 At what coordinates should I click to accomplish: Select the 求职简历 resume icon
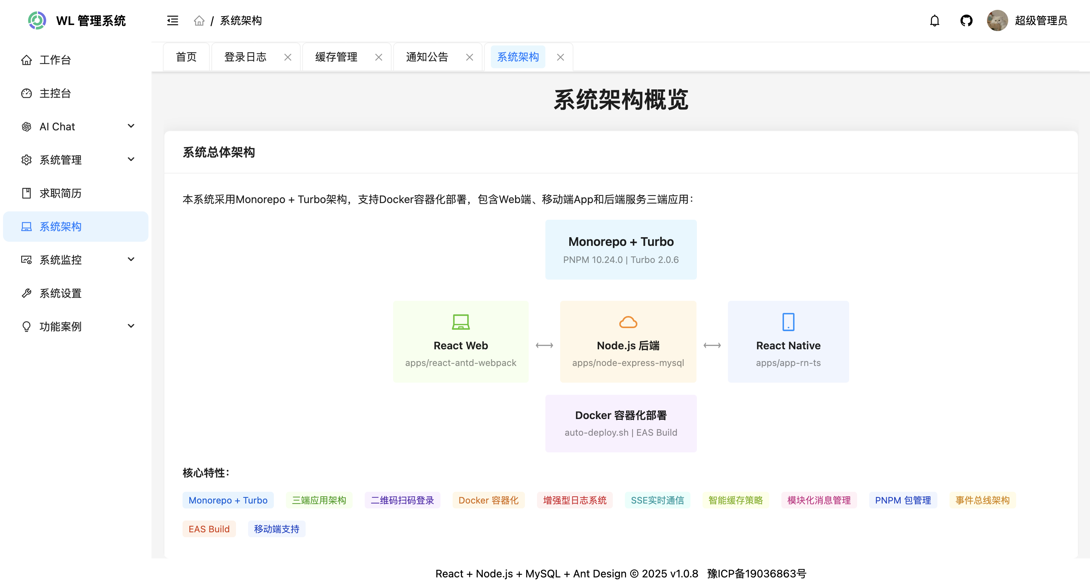point(27,194)
